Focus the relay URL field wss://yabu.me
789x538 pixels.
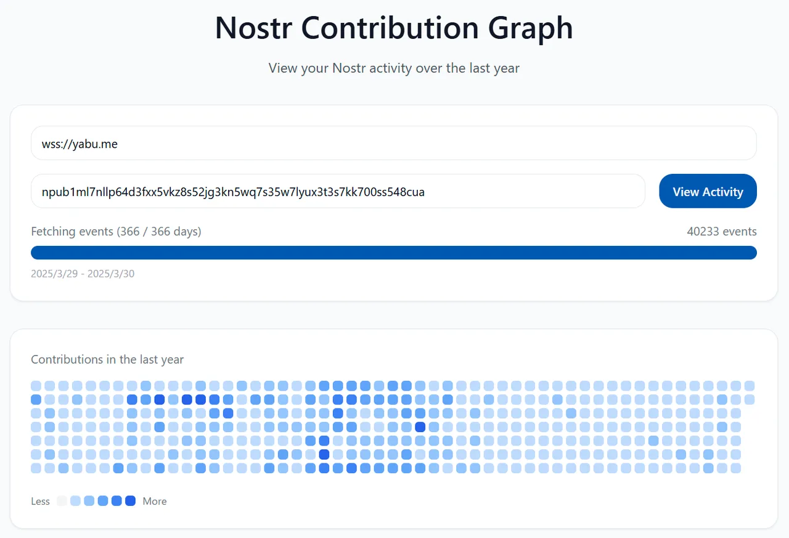click(x=393, y=144)
